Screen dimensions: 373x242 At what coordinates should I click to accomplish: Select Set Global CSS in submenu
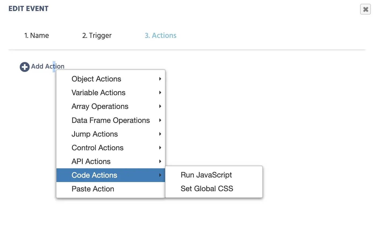(x=207, y=189)
